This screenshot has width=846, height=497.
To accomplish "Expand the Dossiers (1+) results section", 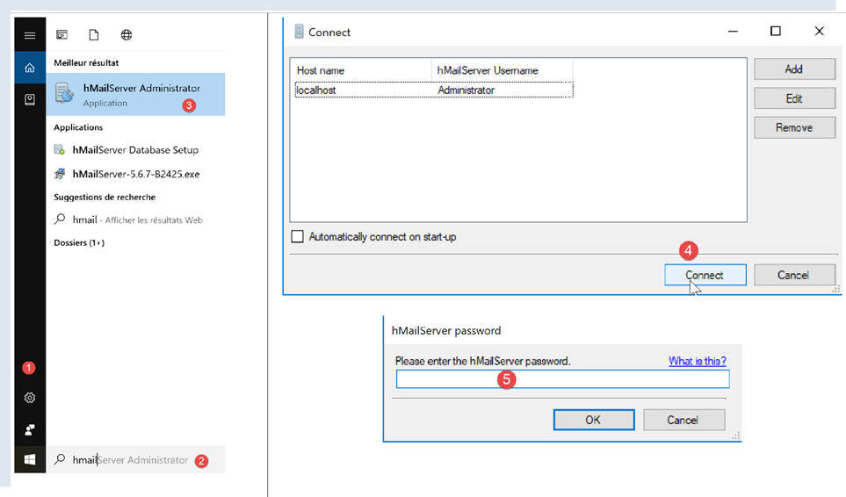I will [x=79, y=242].
